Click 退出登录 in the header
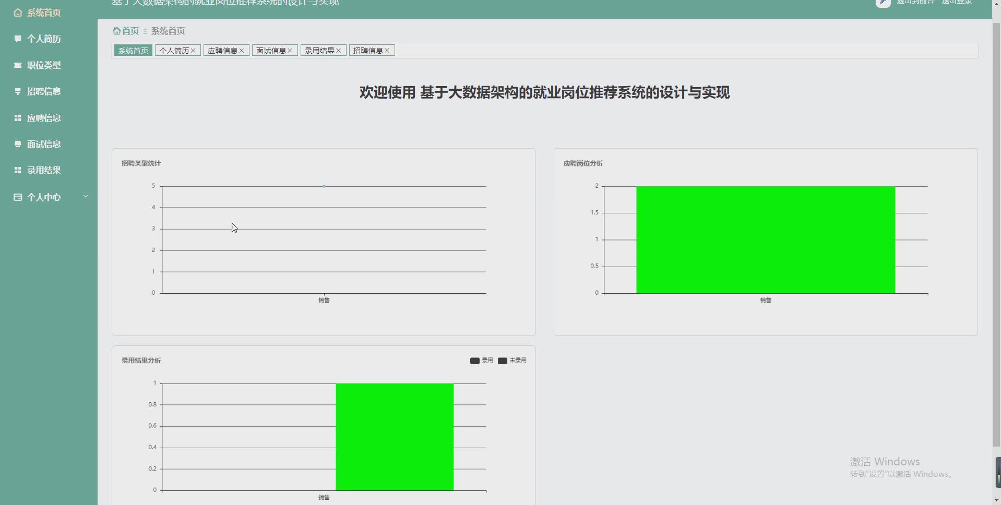The image size is (1001, 505). coord(957,2)
